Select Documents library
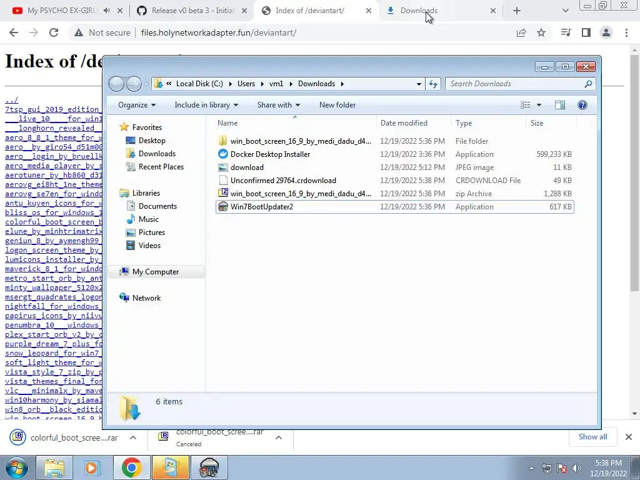Screen dimensions: 640x480 click(157, 206)
